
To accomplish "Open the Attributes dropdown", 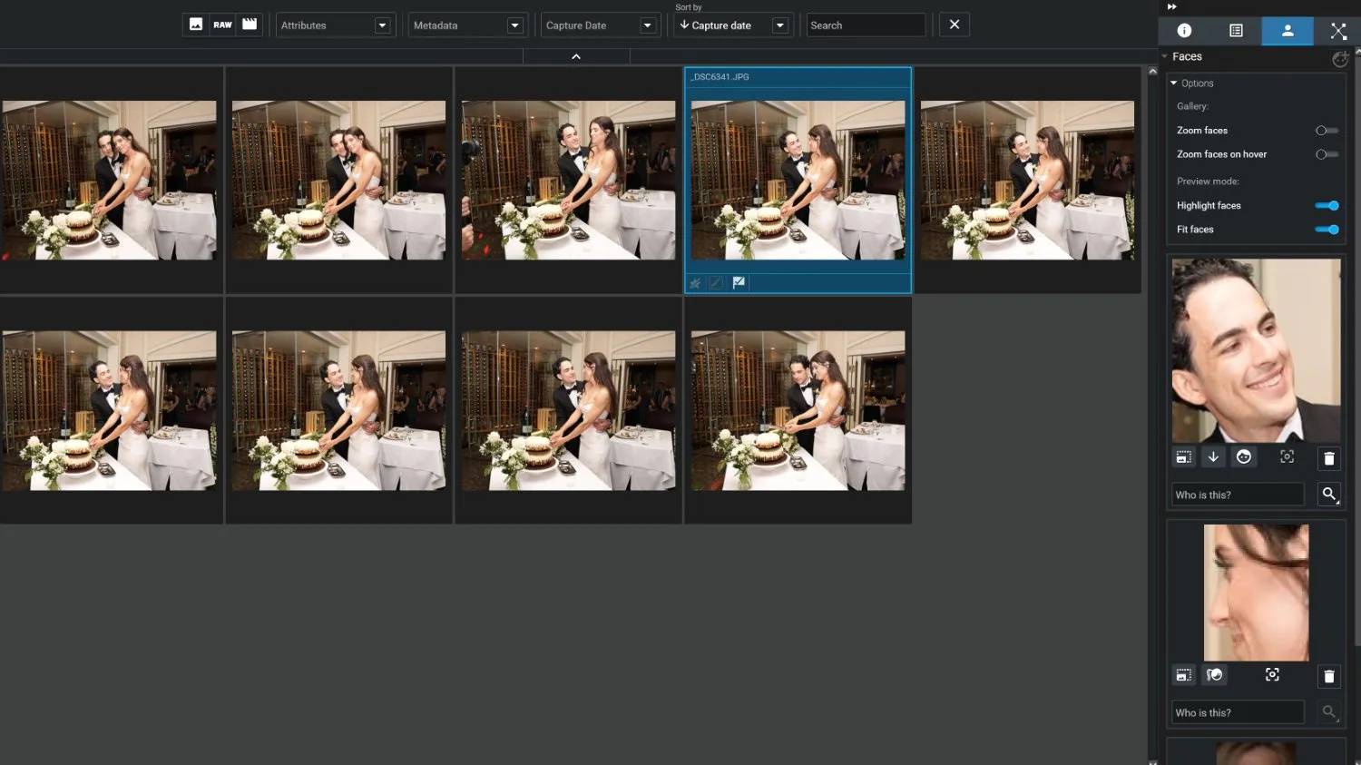I will 381,25.
